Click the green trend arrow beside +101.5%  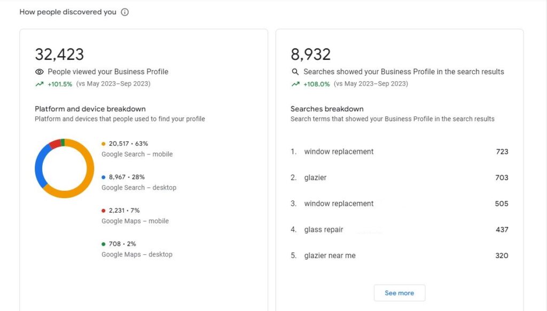39,84
